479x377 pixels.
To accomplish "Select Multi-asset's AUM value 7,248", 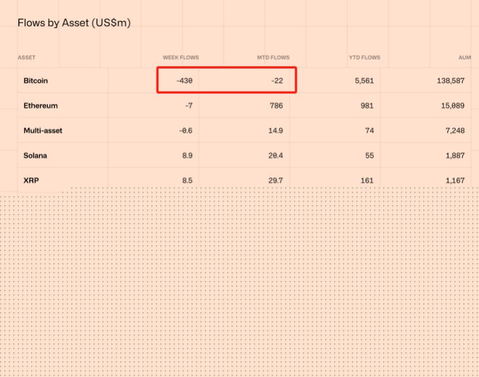I will [x=454, y=130].
